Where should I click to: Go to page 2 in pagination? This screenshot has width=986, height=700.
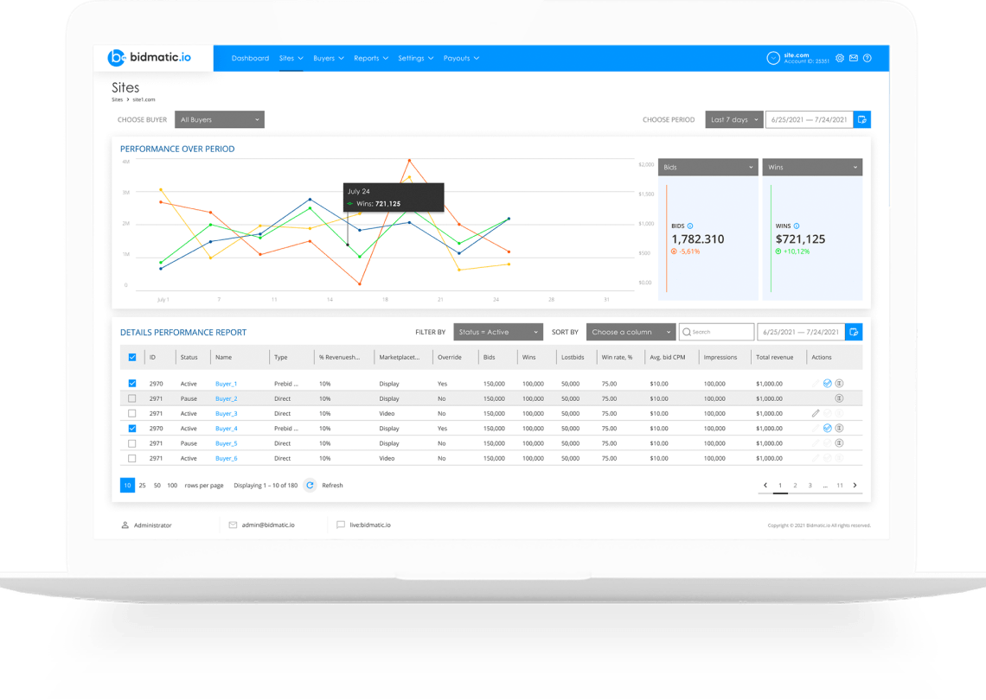(x=795, y=485)
